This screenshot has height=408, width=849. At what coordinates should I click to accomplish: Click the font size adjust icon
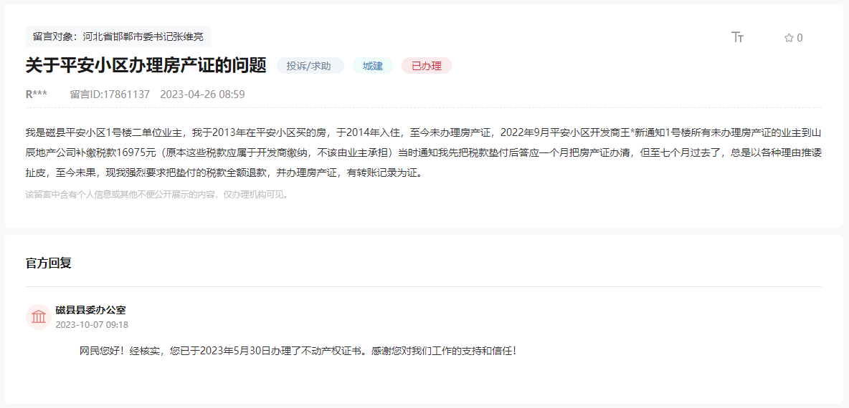click(737, 37)
